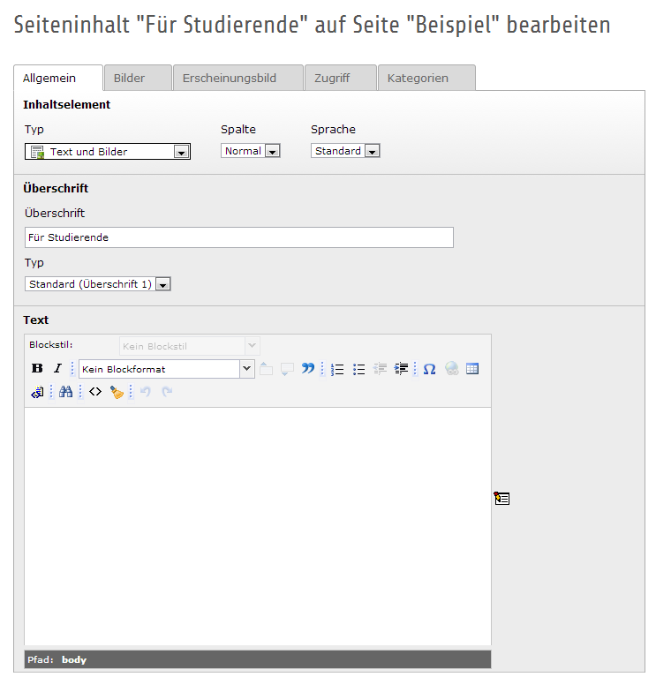
Task: Toggle the HTML source code view
Action: click(95, 392)
